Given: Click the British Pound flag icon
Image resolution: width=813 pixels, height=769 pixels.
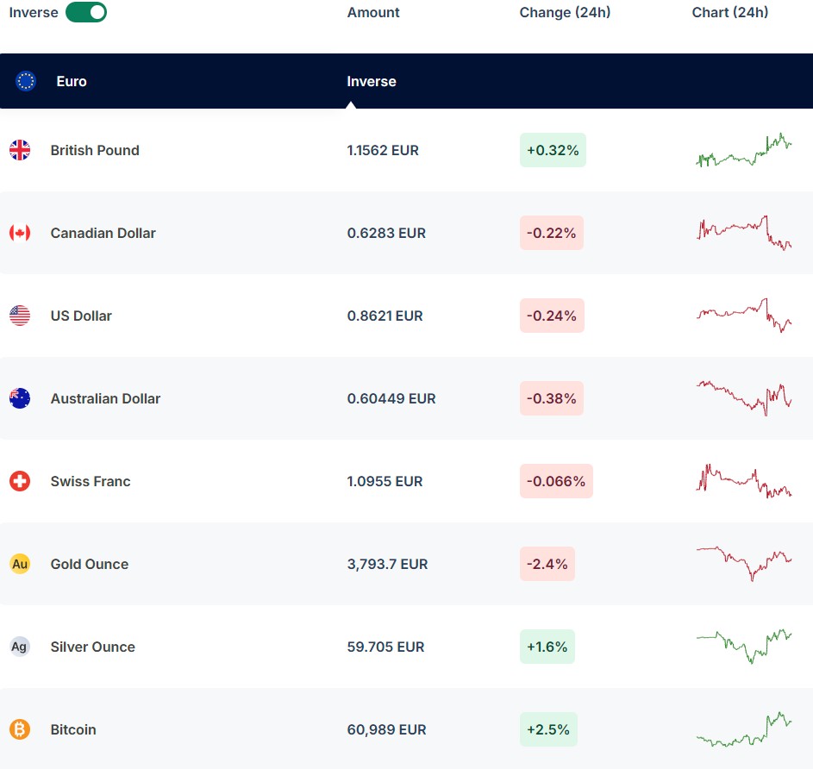Looking at the screenshot, I should point(20,150).
